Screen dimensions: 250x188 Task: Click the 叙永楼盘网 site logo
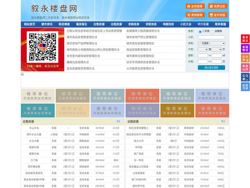[x=54, y=8]
